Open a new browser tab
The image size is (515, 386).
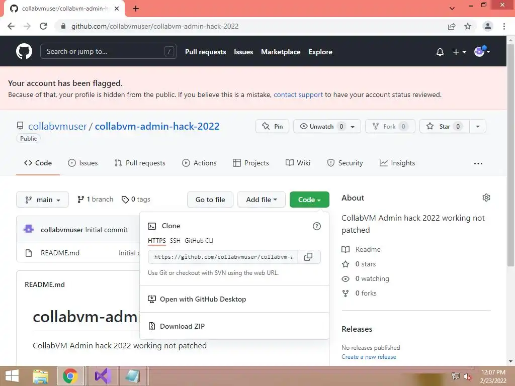(x=136, y=9)
